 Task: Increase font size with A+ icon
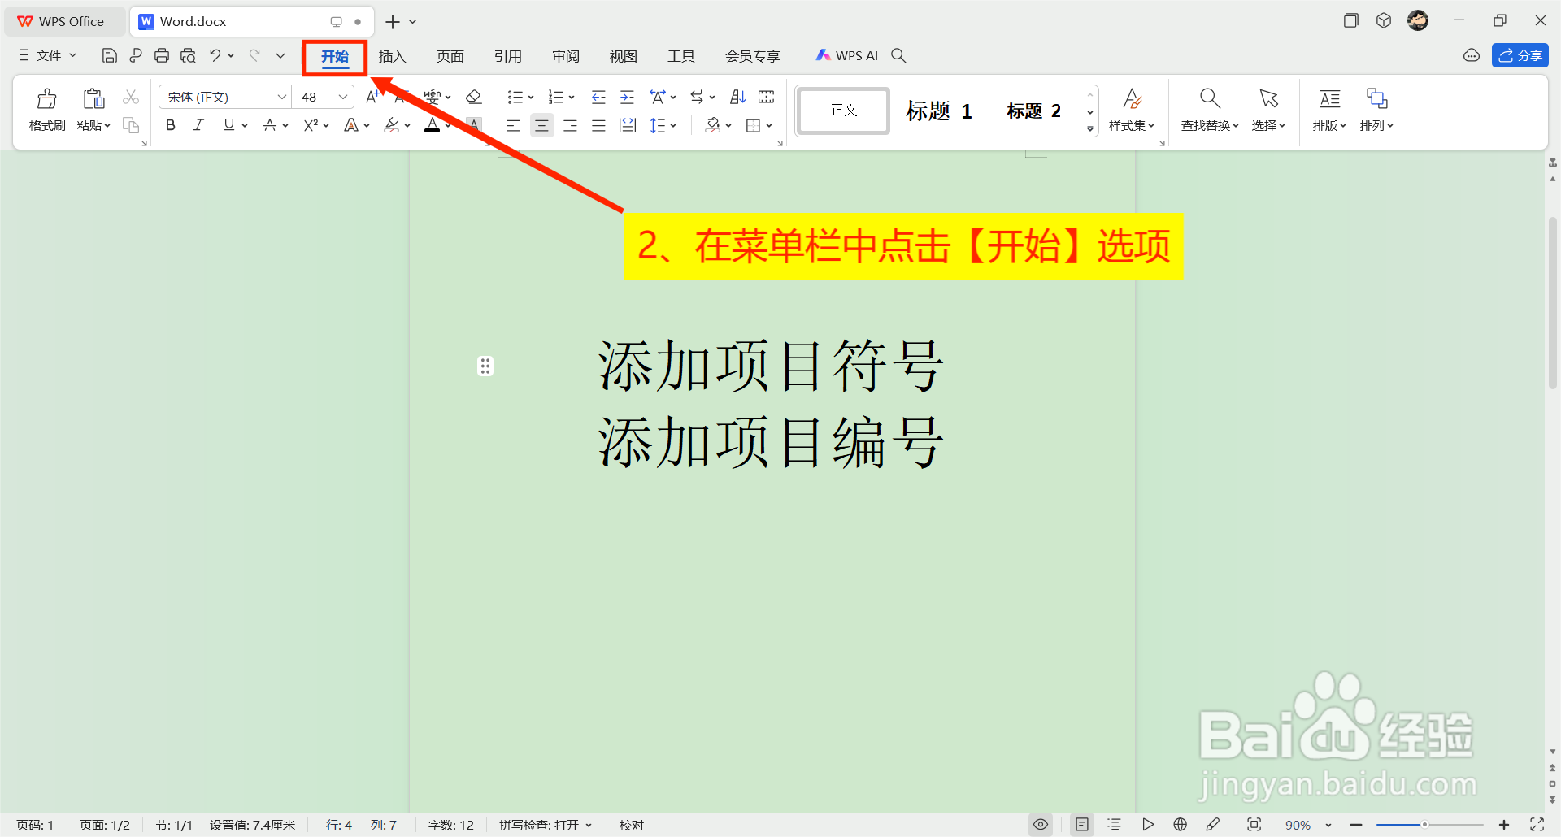372,98
